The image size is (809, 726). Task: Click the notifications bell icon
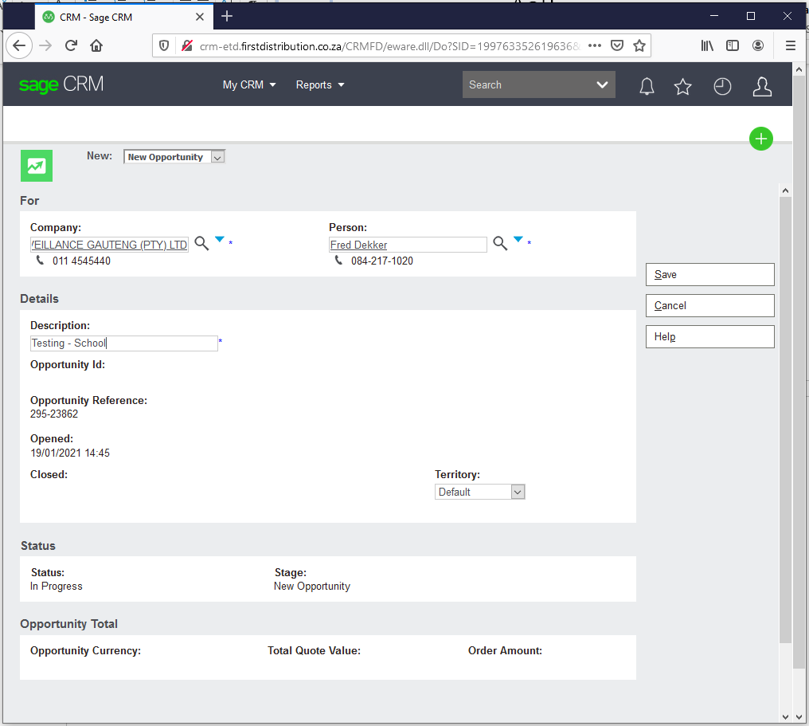coord(647,86)
